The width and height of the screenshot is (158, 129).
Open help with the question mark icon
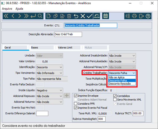[148, 16]
